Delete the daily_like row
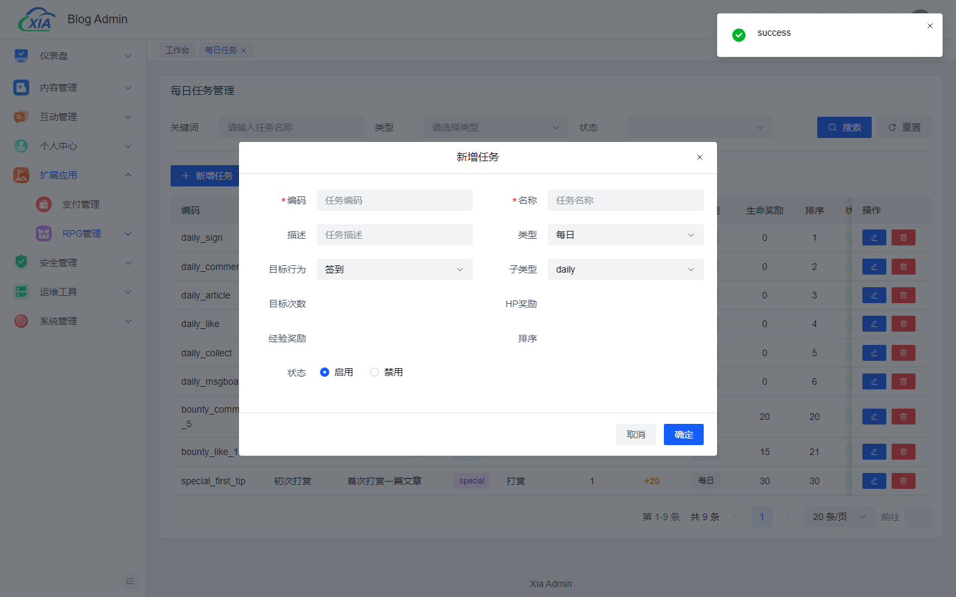This screenshot has width=956, height=597. pyautogui.click(x=904, y=324)
